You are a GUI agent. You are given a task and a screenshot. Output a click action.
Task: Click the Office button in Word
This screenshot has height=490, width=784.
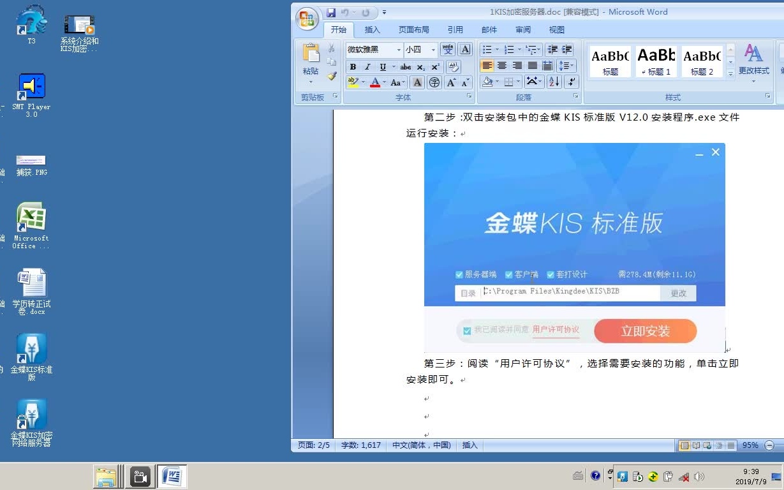(x=307, y=19)
